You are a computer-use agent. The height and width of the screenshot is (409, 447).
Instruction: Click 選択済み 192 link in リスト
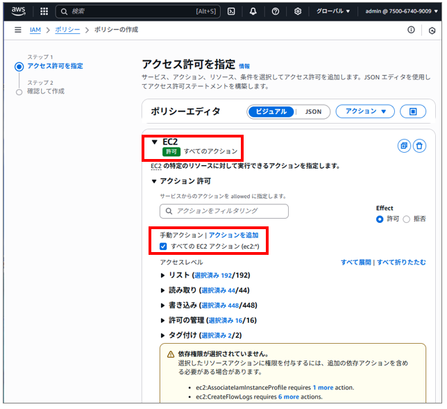click(212, 275)
